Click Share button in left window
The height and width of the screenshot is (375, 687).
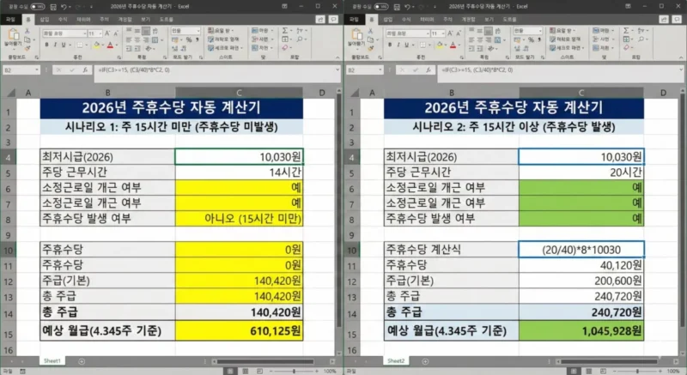pyautogui.click(x=320, y=19)
